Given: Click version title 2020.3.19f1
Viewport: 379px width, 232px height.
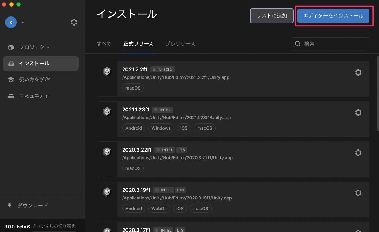Looking at the screenshot, I should pyautogui.click(x=136, y=190).
